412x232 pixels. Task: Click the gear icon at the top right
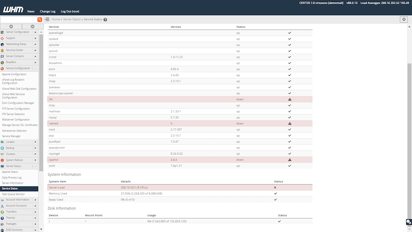point(404,19)
